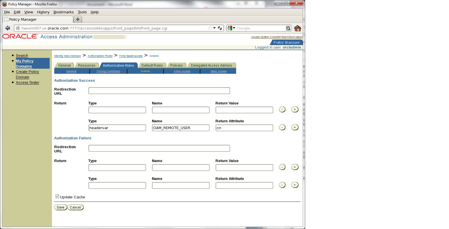
Task: Click the Firefox home button
Action: 297,28
